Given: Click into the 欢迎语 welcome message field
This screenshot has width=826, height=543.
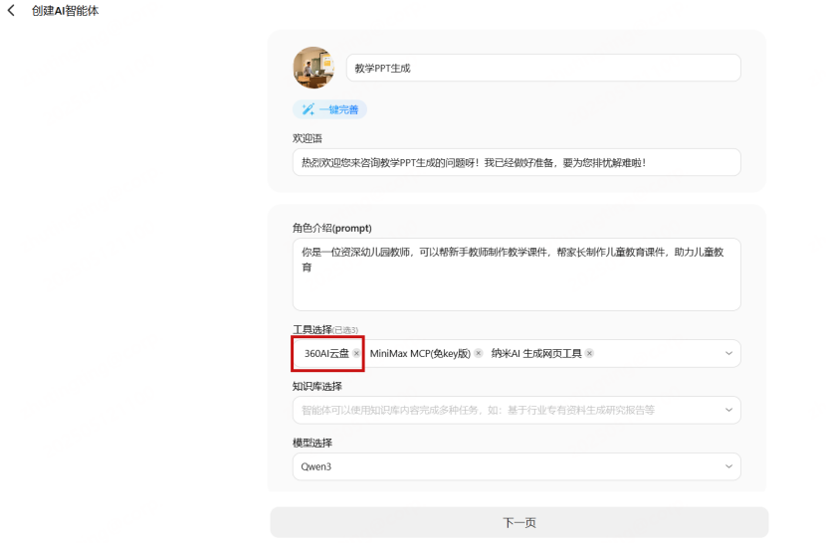Looking at the screenshot, I should tap(516, 162).
